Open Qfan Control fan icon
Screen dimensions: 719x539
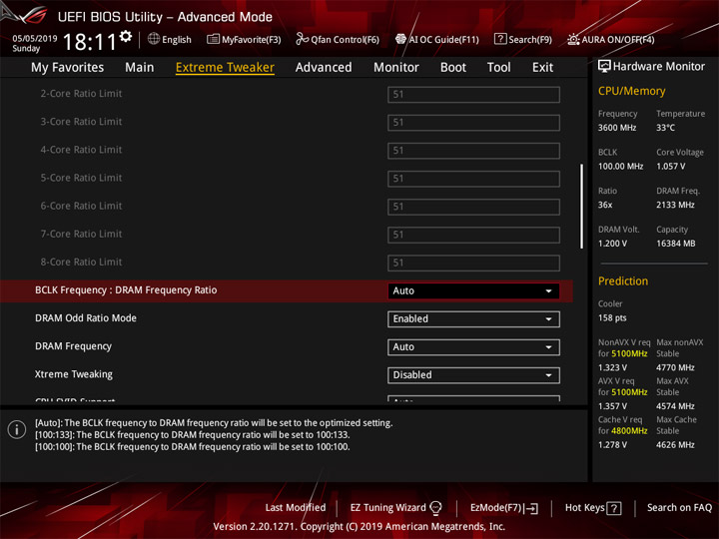(302, 39)
